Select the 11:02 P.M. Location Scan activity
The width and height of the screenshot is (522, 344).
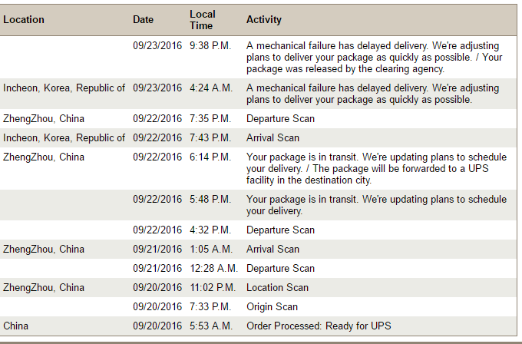(277, 288)
